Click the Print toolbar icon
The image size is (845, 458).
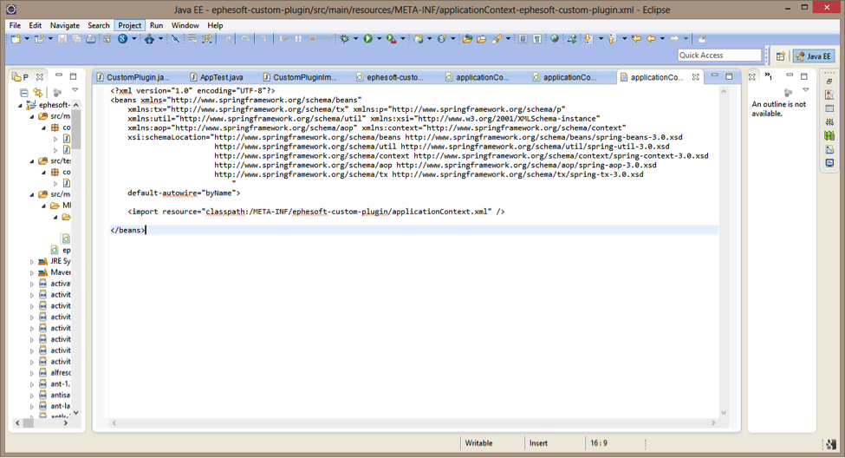click(x=90, y=39)
